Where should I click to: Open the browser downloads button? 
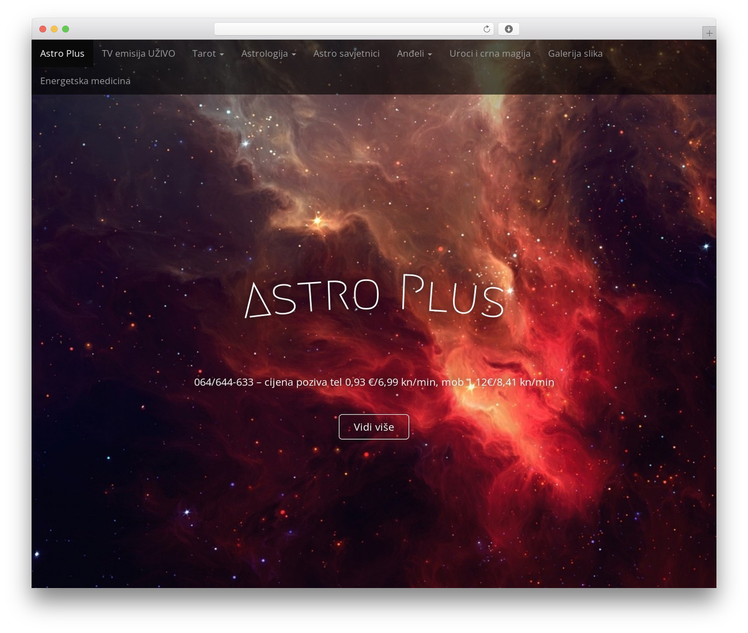click(508, 29)
